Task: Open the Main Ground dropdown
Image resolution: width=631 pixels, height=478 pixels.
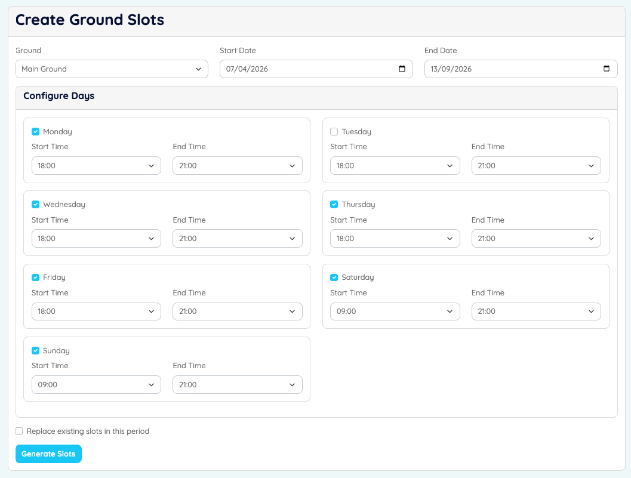Action: (111, 69)
